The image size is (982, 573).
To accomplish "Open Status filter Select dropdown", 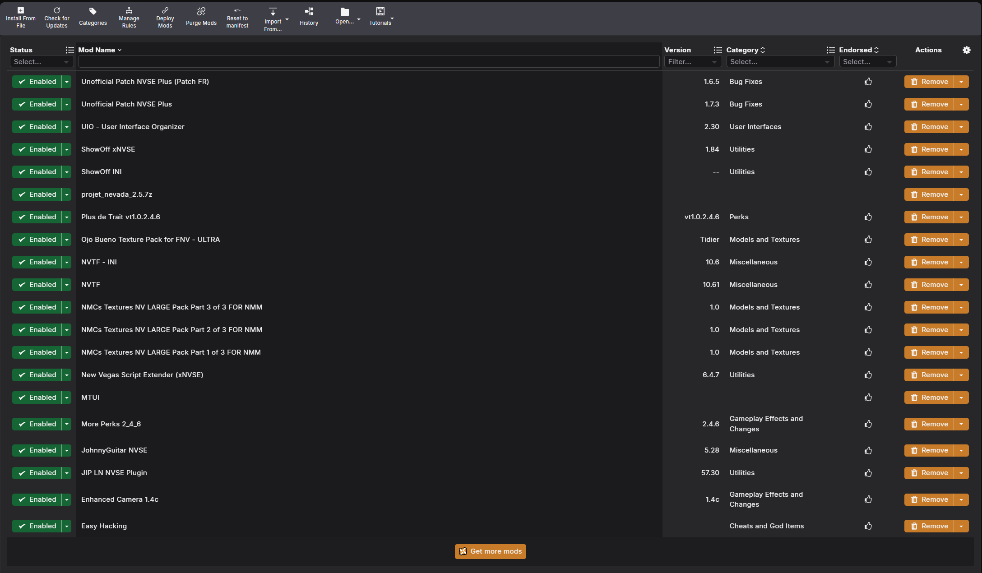I will [x=42, y=62].
